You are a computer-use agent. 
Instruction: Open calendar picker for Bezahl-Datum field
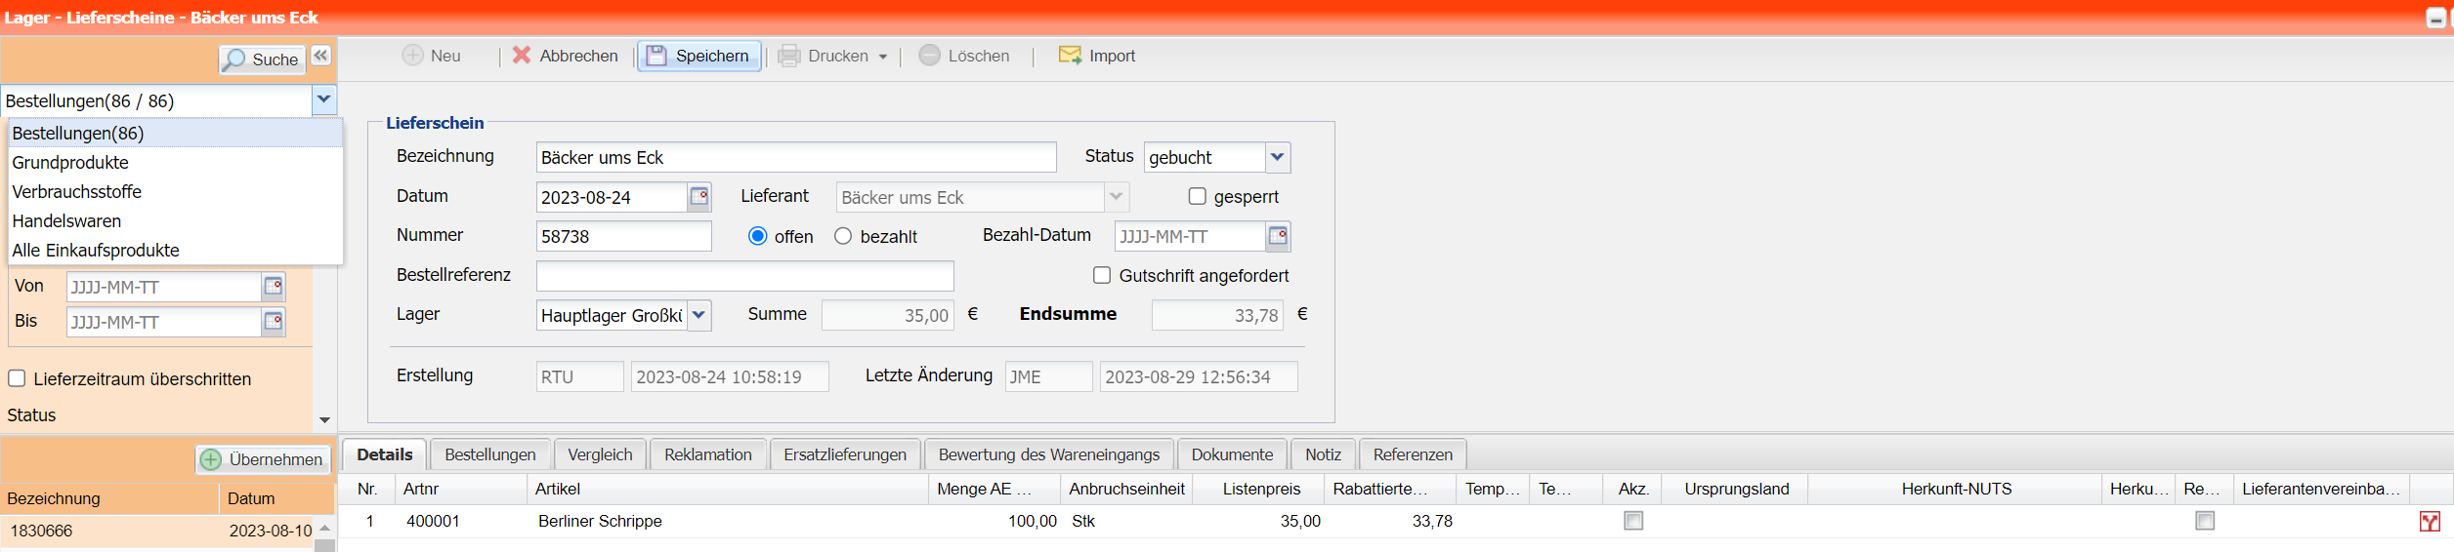click(1277, 236)
